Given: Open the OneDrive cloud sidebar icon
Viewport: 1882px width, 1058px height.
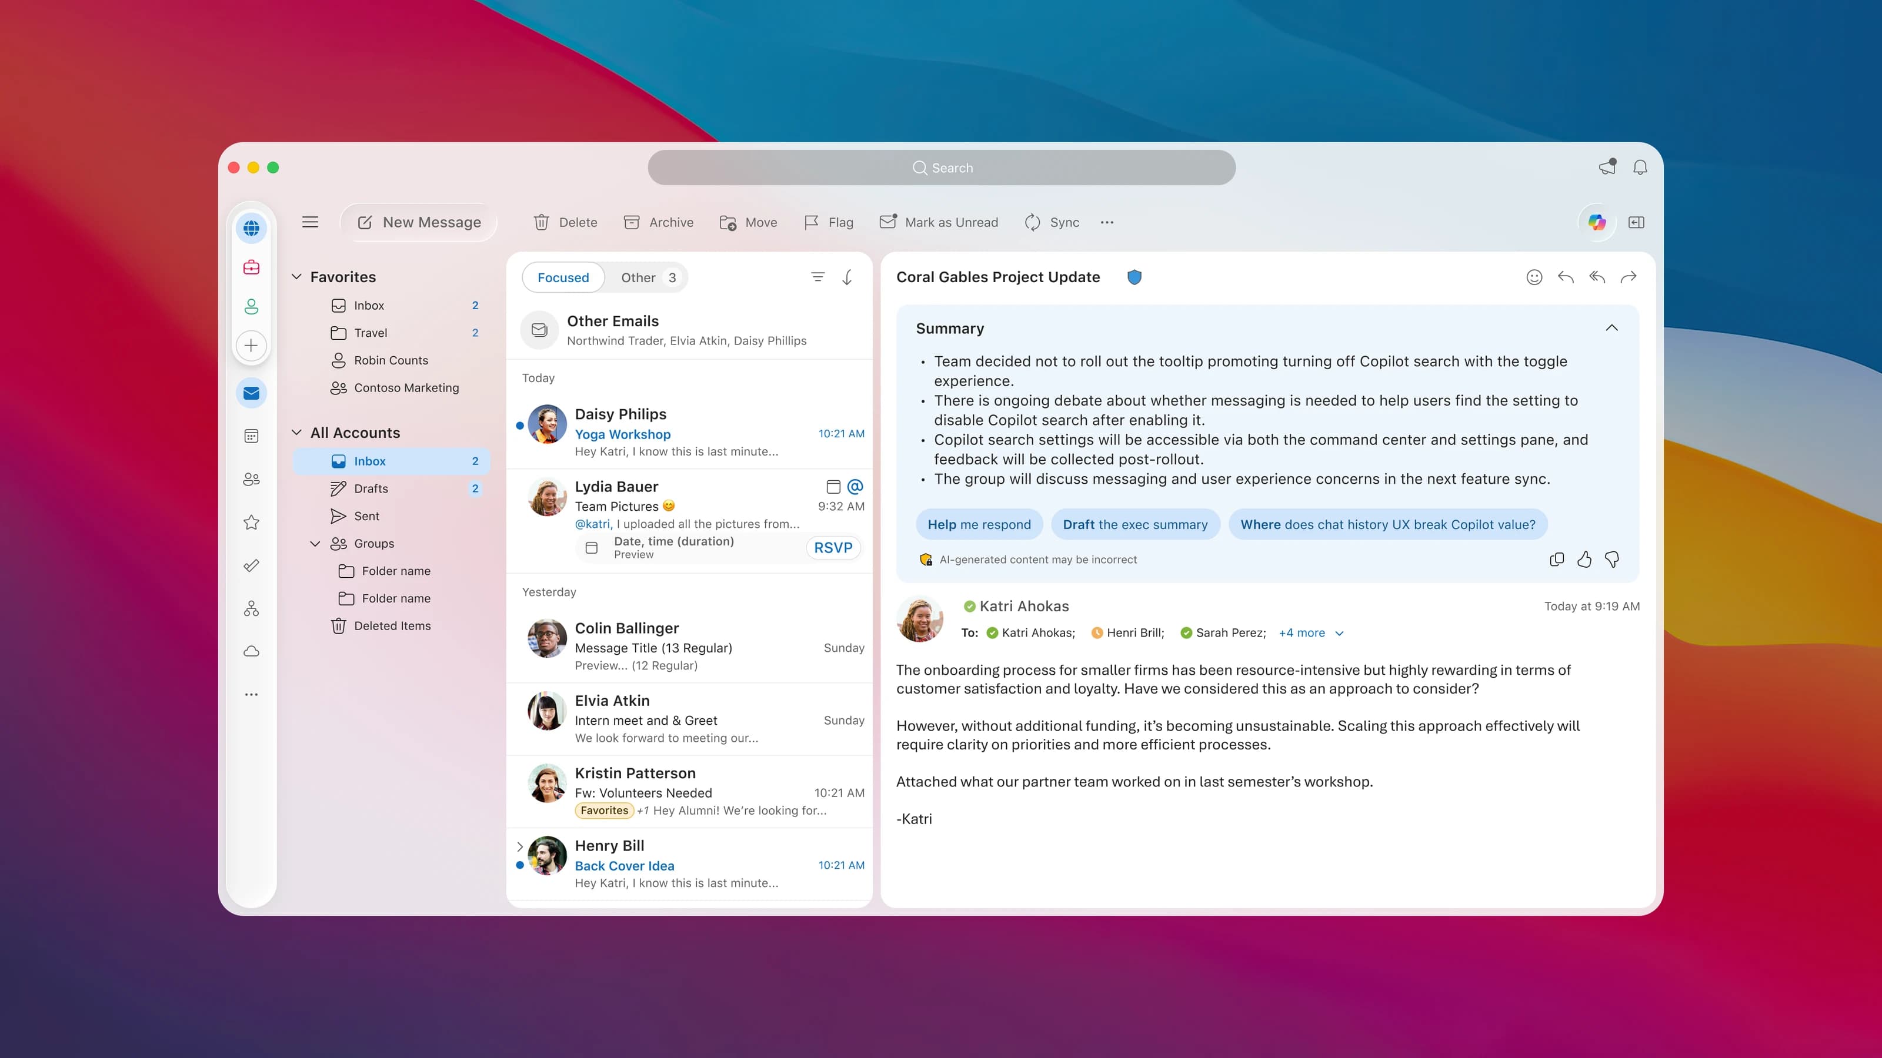Looking at the screenshot, I should 251,651.
